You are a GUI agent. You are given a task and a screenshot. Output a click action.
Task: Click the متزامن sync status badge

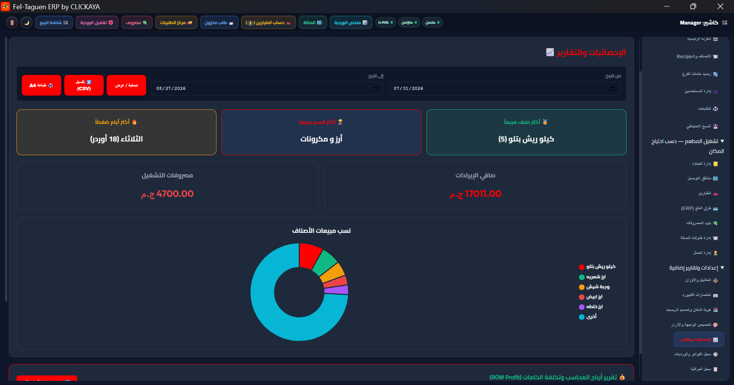[x=409, y=23]
